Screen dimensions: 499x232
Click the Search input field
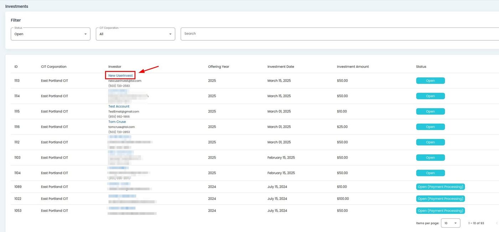(339, 34)
